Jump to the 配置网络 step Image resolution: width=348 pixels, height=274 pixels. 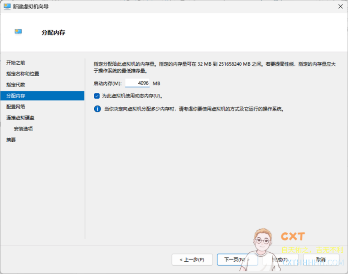[16, 106]
